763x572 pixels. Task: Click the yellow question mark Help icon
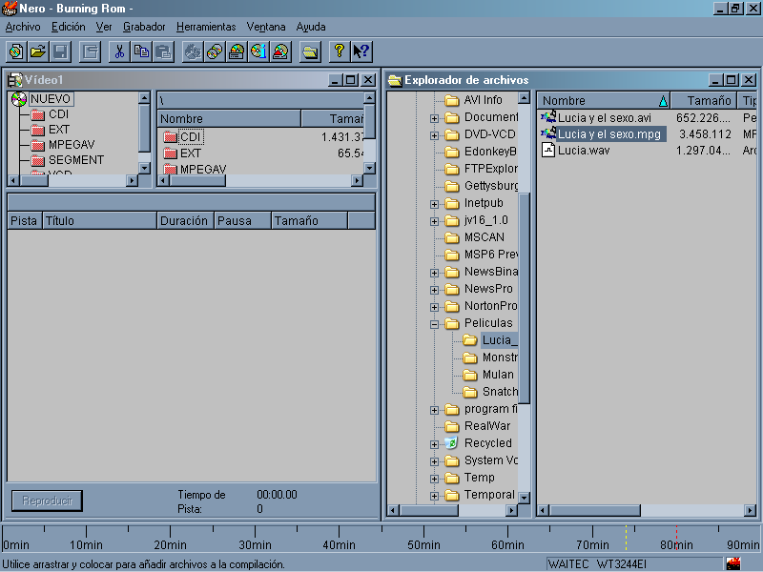coord(339,51)
